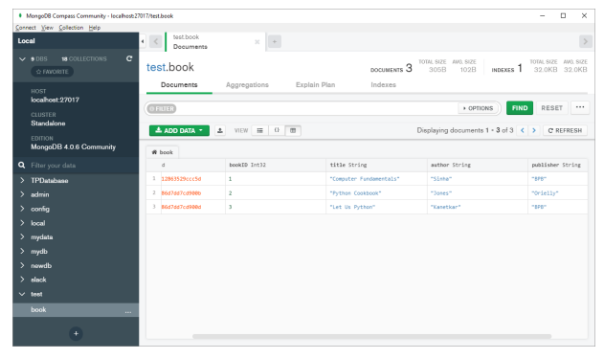Switch to JSON view

pos(277,130)
